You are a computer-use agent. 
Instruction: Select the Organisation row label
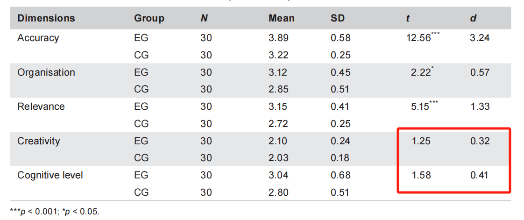[46, 72]
